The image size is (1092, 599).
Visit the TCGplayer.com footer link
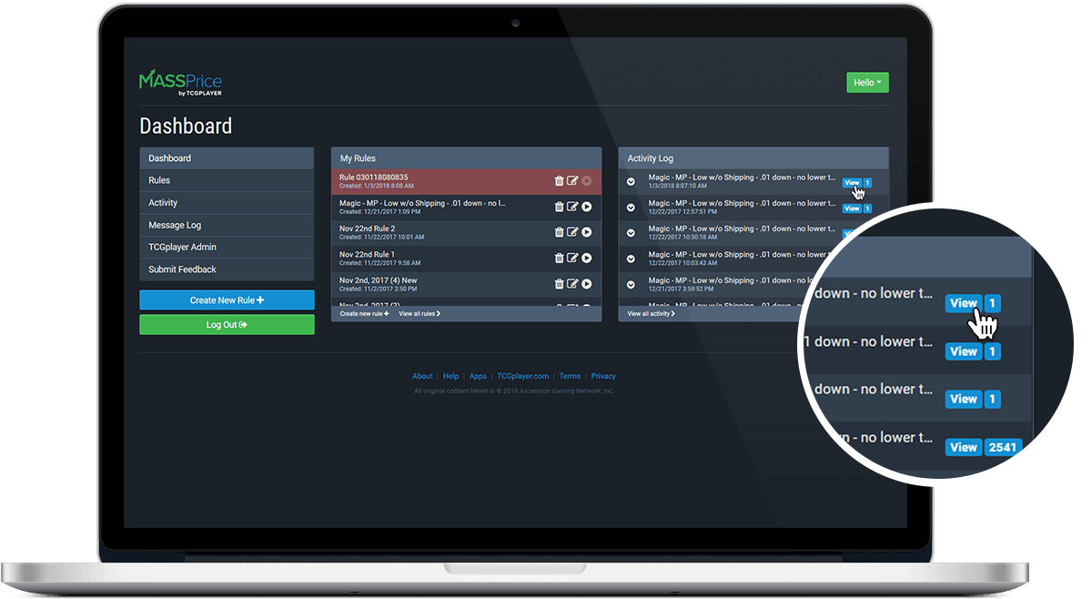click(x=522, y=376)
